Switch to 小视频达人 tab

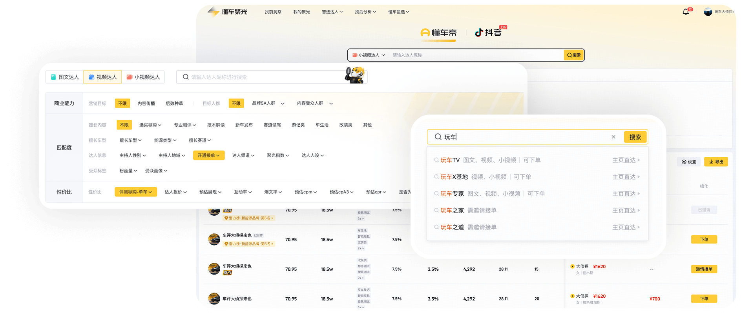tap(143, 77)
